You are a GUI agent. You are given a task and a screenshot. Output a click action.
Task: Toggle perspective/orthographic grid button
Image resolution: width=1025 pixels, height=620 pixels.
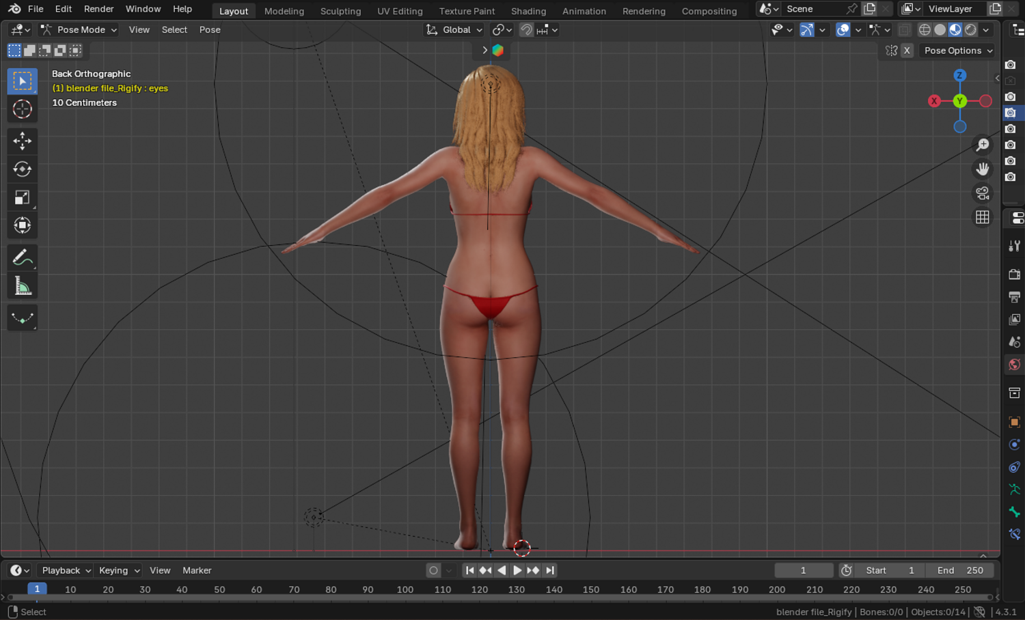coord(983,217)
